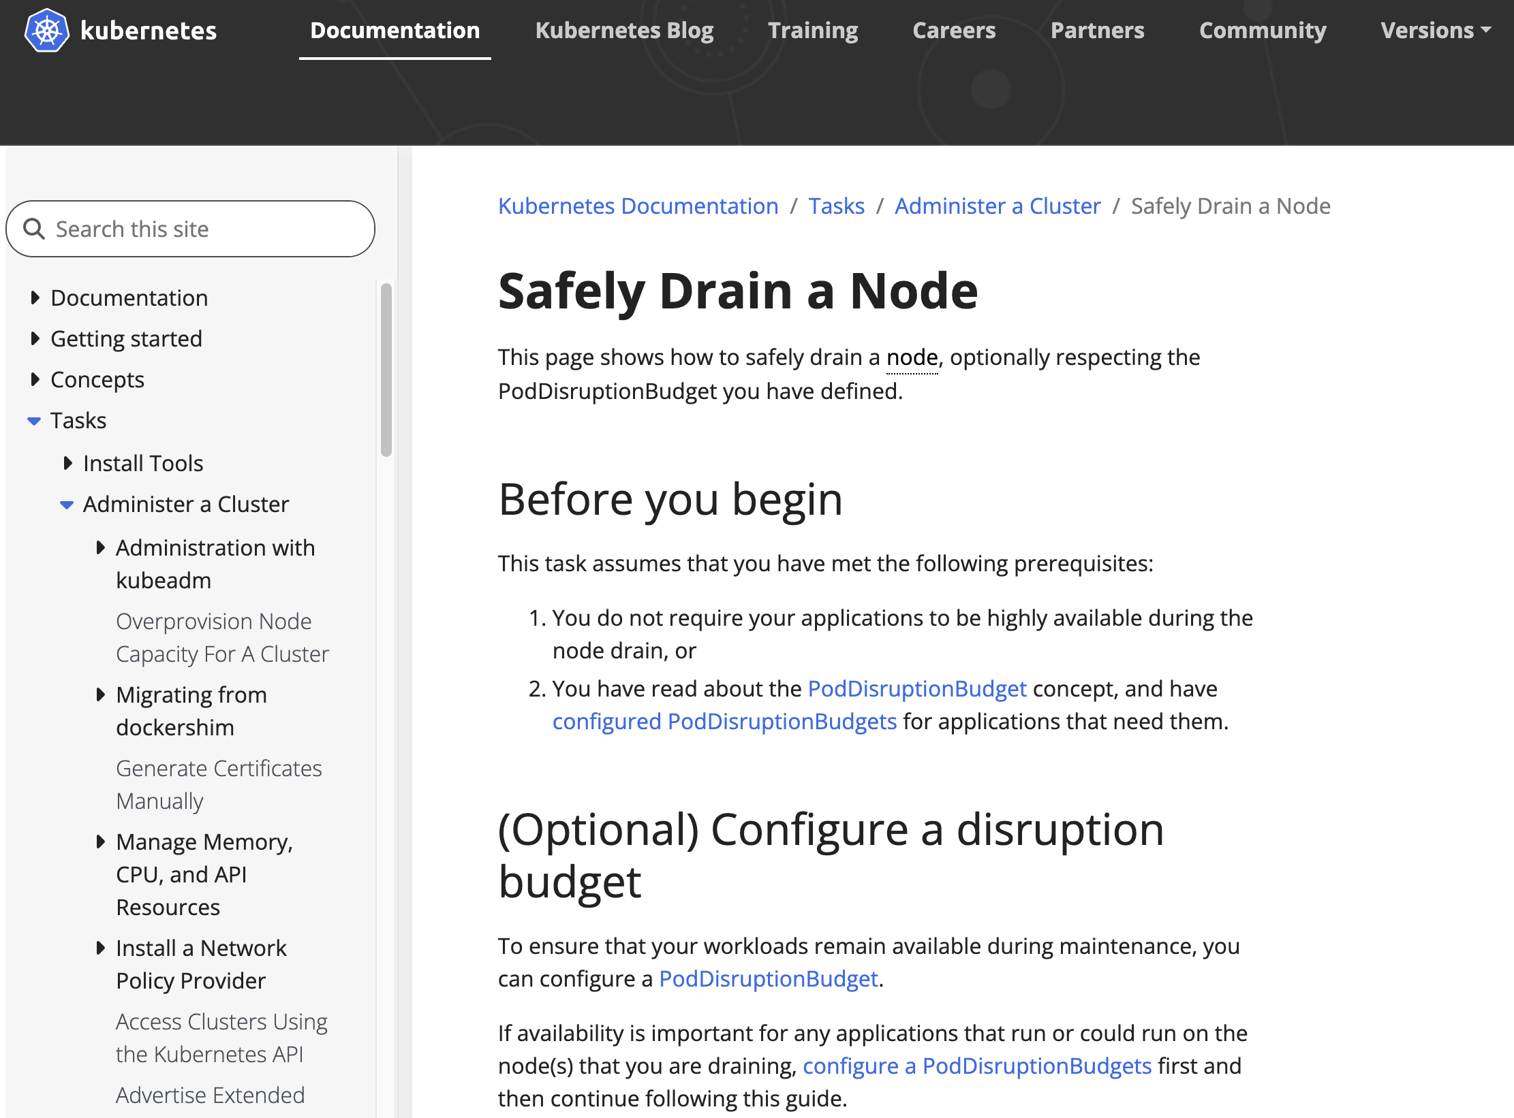
Task: Click the Tasks breadcrumb link
Action: point(836,206)
